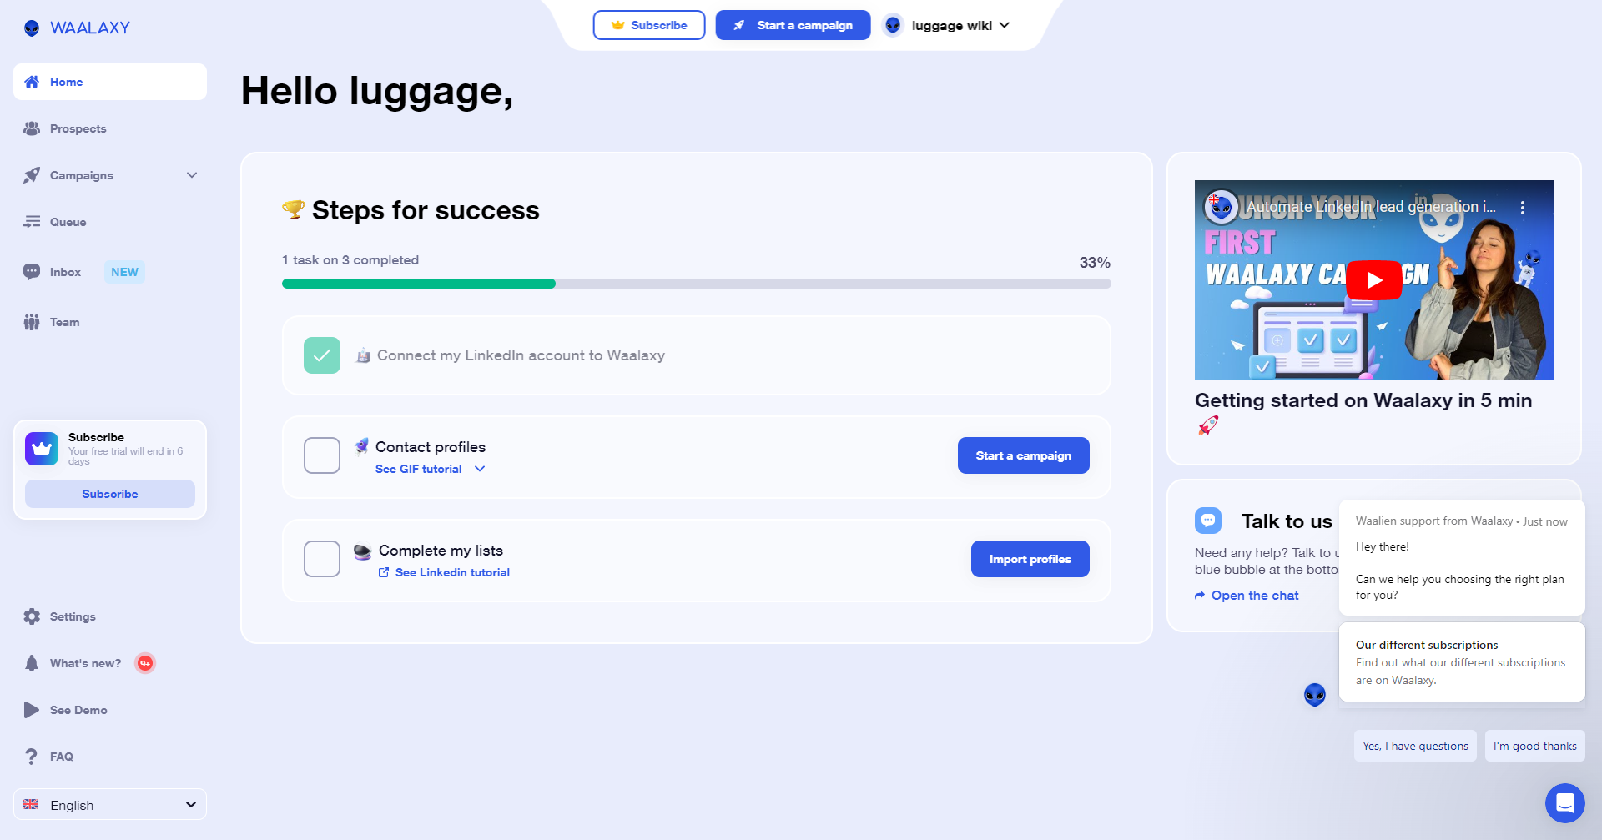Click the user alien avatar in top bar

893,25
